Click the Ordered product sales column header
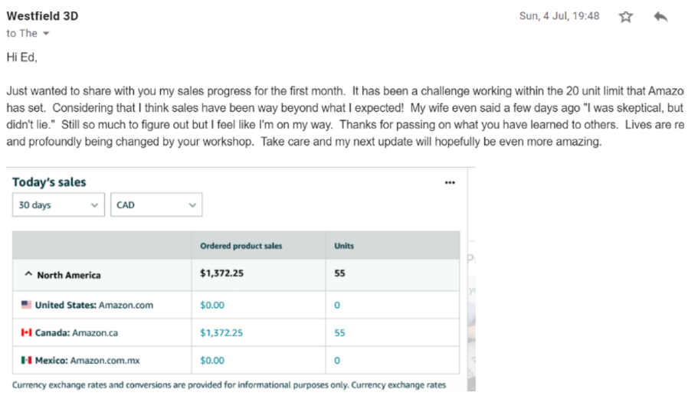The image size is (698, 399). click(x=241, y=246)
